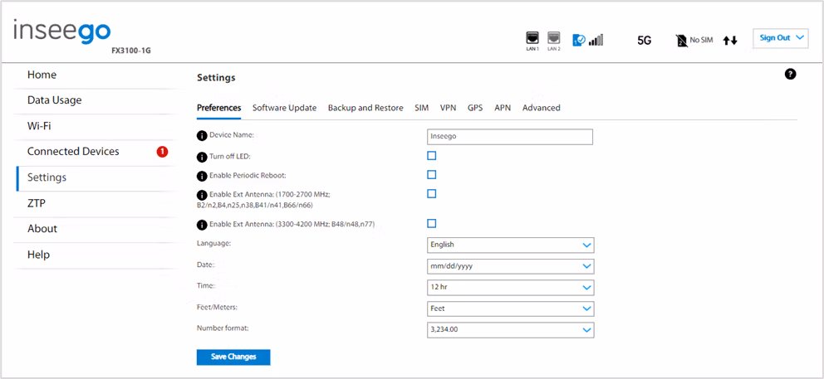
Task: Open Help in the sidebar
Action: point(93,255)
